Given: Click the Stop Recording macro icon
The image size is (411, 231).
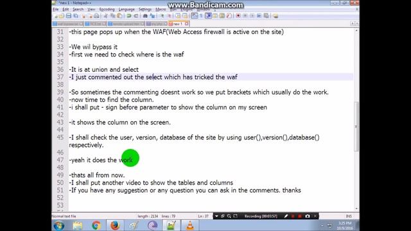Looking at the screenshot, I should click(245, 16).
